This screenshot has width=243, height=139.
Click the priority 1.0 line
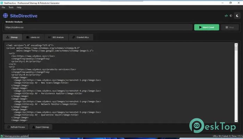click(26, 61)
